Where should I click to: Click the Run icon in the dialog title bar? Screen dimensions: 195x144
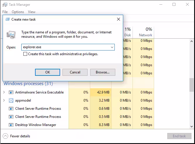7,19
